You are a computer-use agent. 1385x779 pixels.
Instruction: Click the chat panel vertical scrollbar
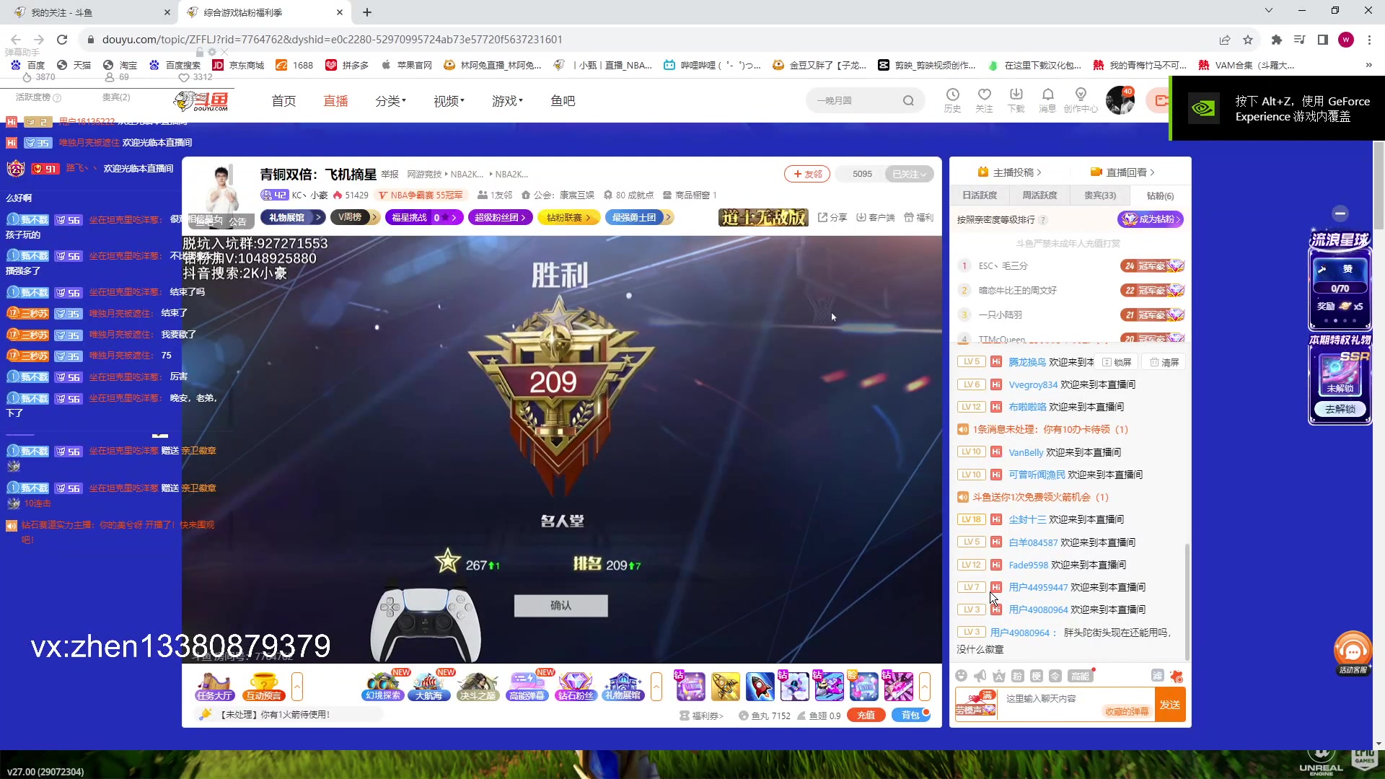pyautogui.click(x=1187, y=602)
